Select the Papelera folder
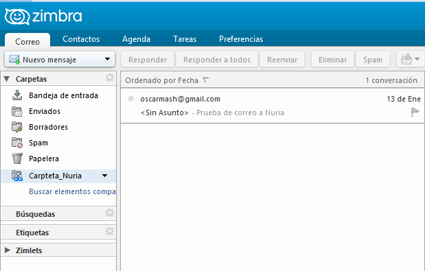Screen dimensions: 425x271 click(x=44, y=158)
